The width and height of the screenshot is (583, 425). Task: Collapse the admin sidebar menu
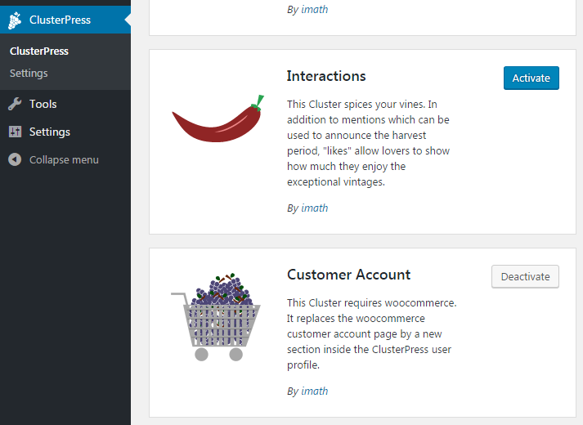(x=65, y=159)
